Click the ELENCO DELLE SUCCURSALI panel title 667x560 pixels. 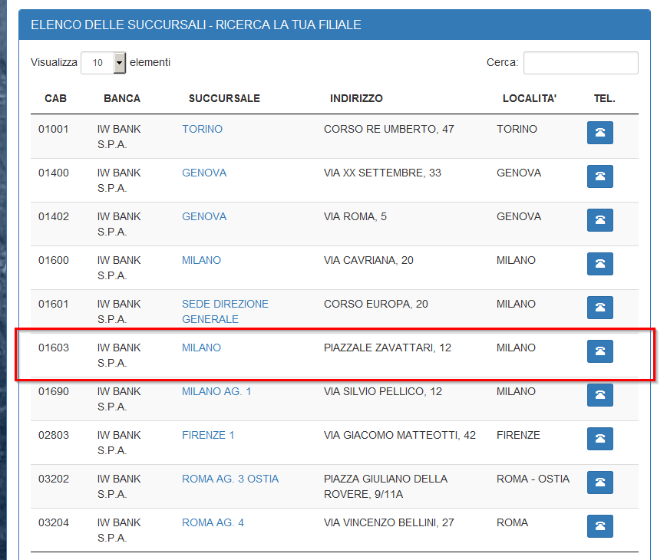coord(196,25)
